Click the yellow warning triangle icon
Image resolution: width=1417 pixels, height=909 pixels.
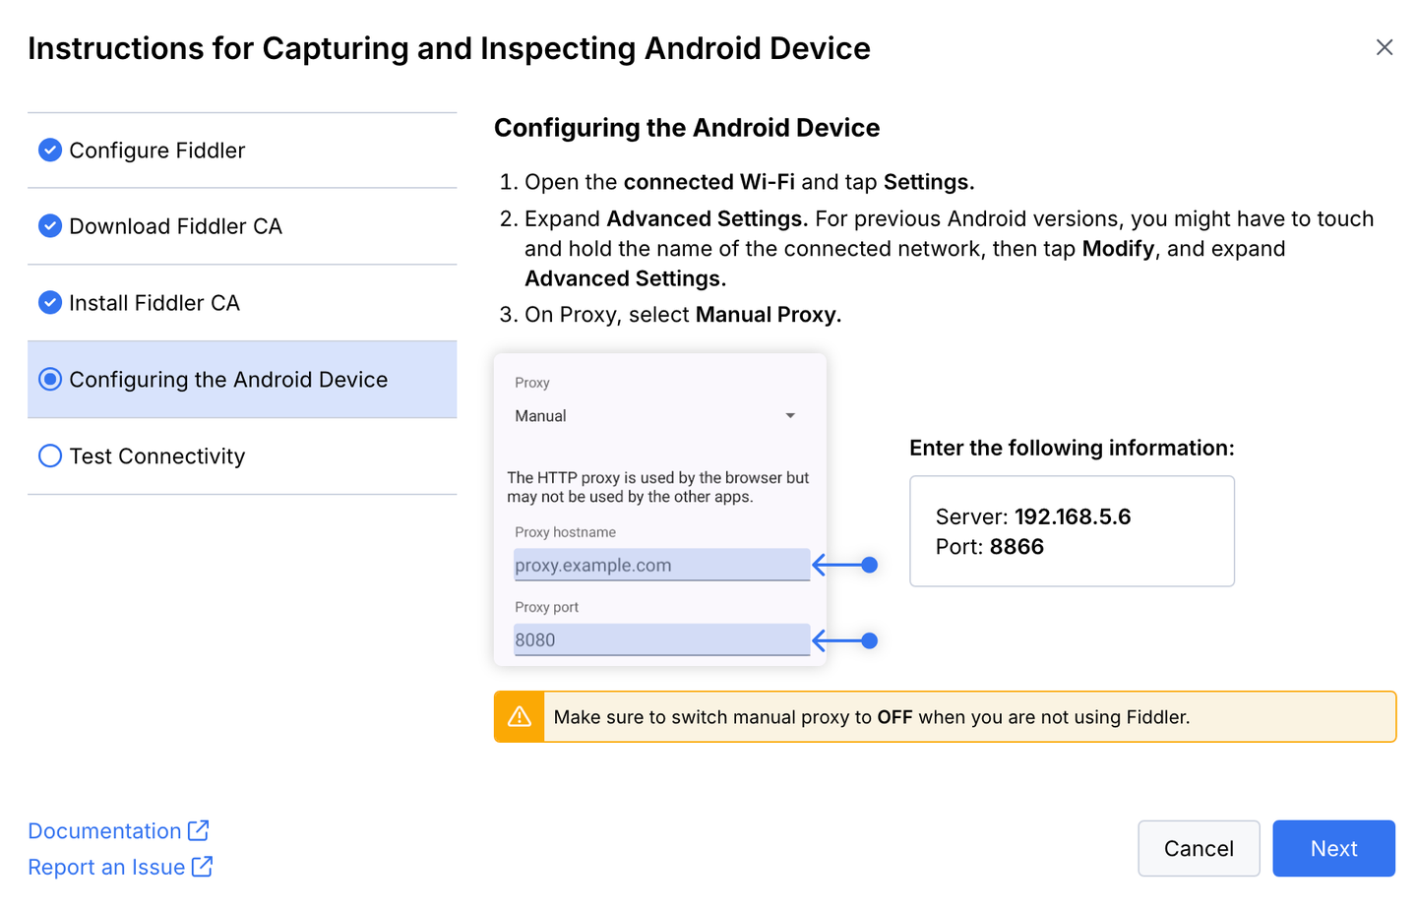click(x=520, y=716)
